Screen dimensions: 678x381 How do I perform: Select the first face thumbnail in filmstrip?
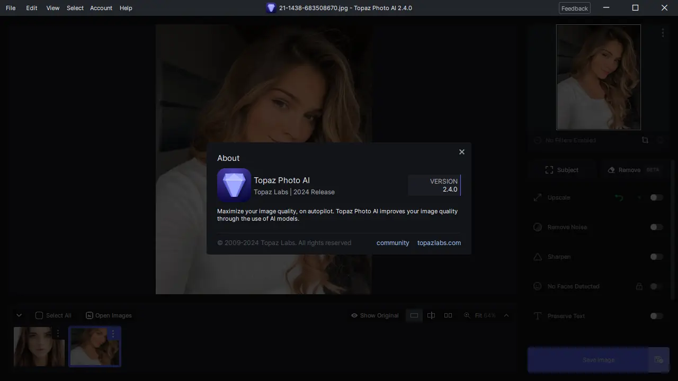39,347
